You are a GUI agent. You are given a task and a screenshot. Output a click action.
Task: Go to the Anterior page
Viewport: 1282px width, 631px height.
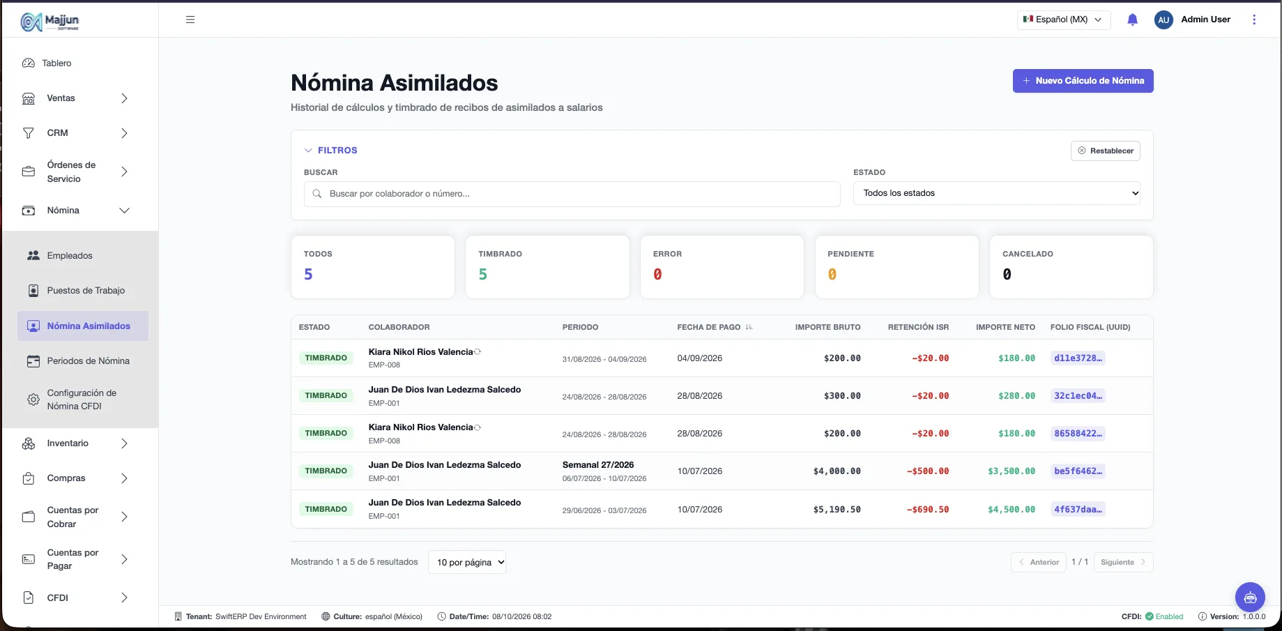tap(1039, 562)
